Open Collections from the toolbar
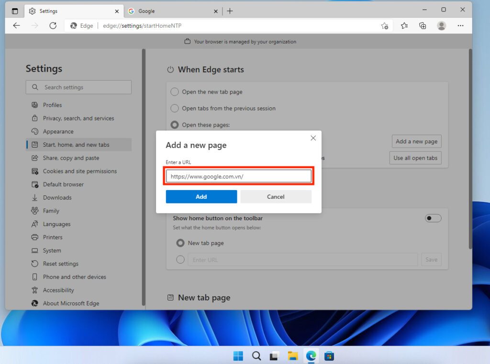Viewport: 490px width, 364px height. pyautogui.click(x=423, y=26)
